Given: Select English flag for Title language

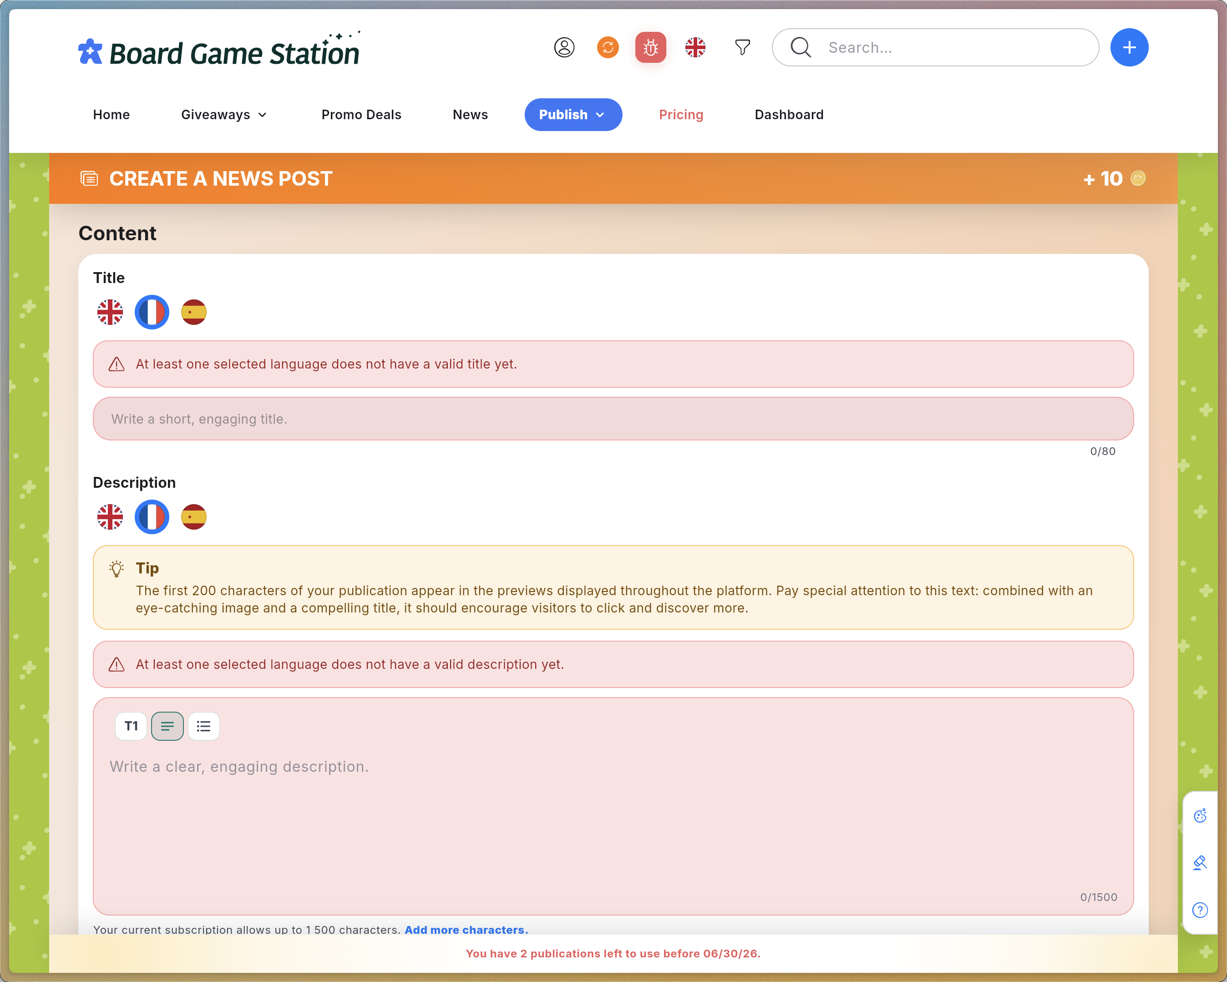Looking at the screenshot, I should point(110,312).
